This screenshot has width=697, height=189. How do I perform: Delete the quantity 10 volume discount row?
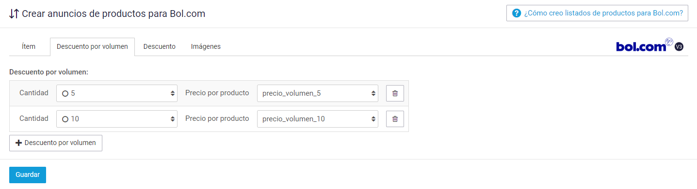(395, 118)
